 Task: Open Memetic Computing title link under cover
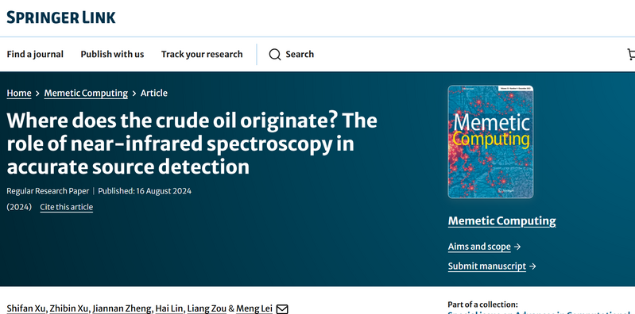tap(501, 221)
